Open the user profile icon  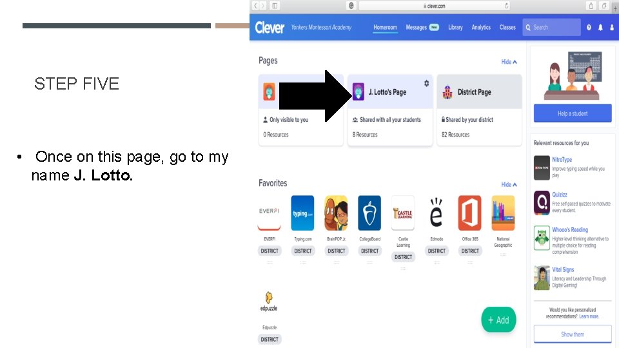coord(612,27)
